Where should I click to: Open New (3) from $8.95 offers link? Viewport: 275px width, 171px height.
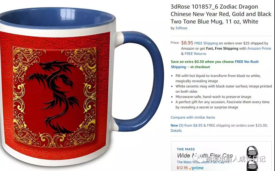click(x=187, y=125)
